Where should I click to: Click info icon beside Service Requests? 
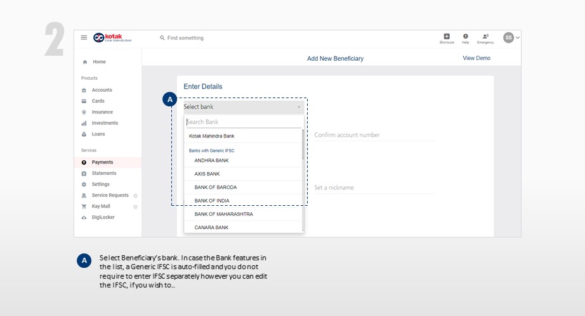[x=135, y=196]
